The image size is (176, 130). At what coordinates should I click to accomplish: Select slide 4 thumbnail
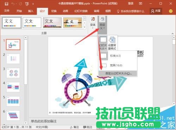pos(13,87)
